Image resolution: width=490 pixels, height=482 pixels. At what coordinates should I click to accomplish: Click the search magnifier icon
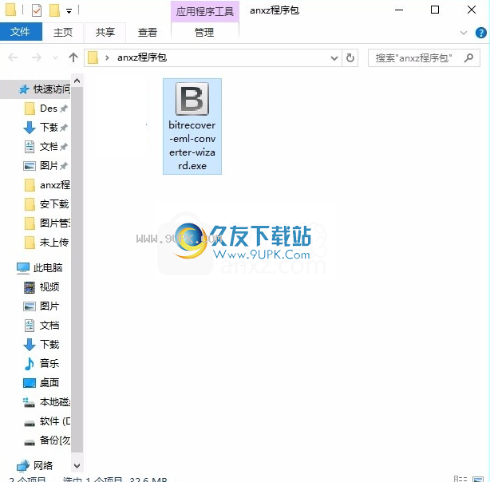click(x=468, y=57)
